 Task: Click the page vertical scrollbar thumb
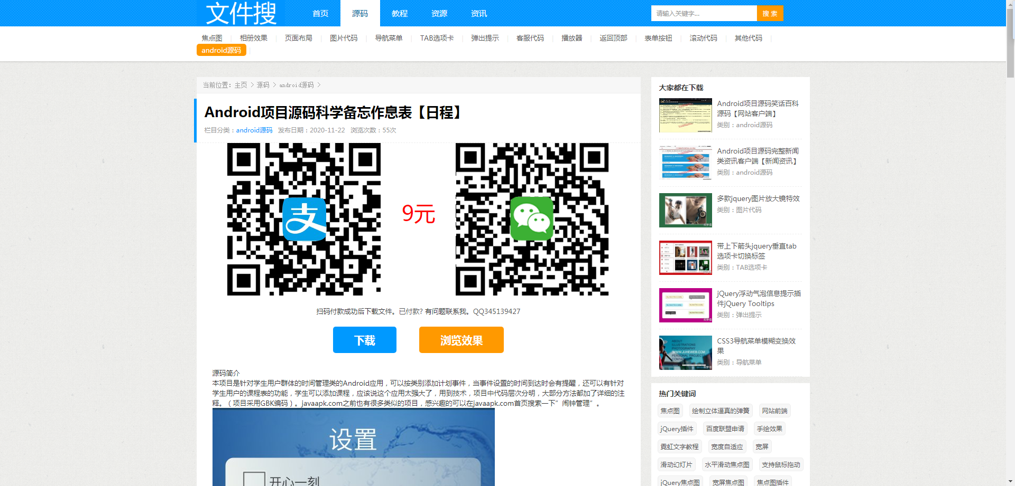1010,43
